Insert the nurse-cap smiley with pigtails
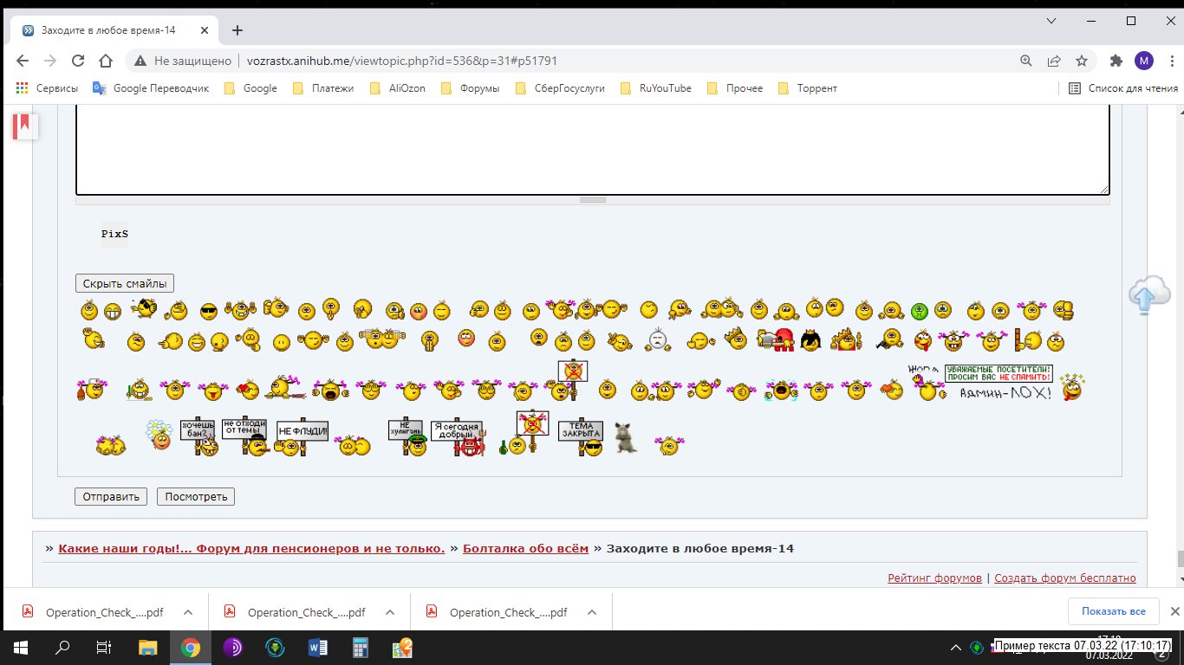Viewport: 1184px width, 665px height. click(91, 389)
